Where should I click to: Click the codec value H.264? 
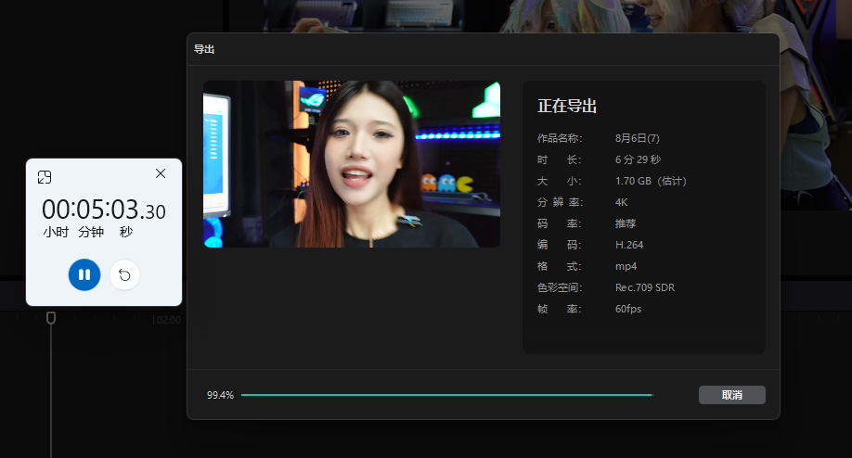tap(629, 245)
